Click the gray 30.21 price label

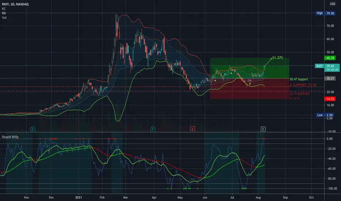330,79
